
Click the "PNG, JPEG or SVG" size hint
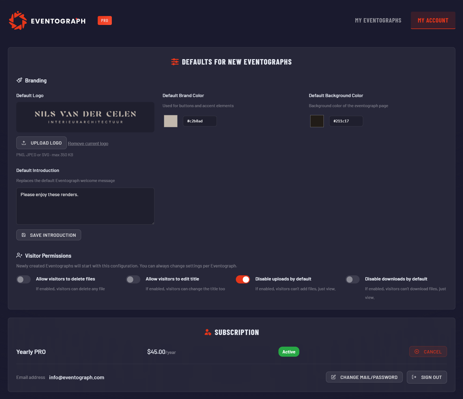tap(45, 155)
